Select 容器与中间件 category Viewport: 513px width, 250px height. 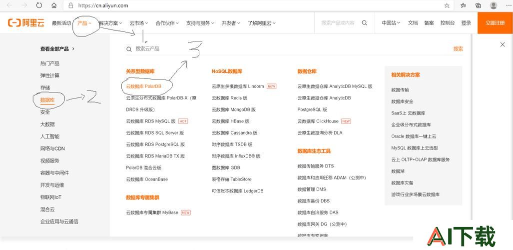coord(54,172)
